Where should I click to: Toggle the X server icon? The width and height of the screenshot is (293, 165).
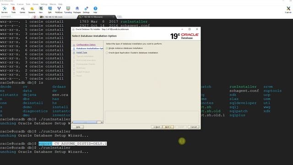[x=288, y=10]
